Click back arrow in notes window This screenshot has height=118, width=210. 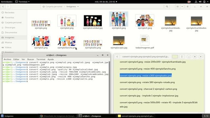point(117,57)
